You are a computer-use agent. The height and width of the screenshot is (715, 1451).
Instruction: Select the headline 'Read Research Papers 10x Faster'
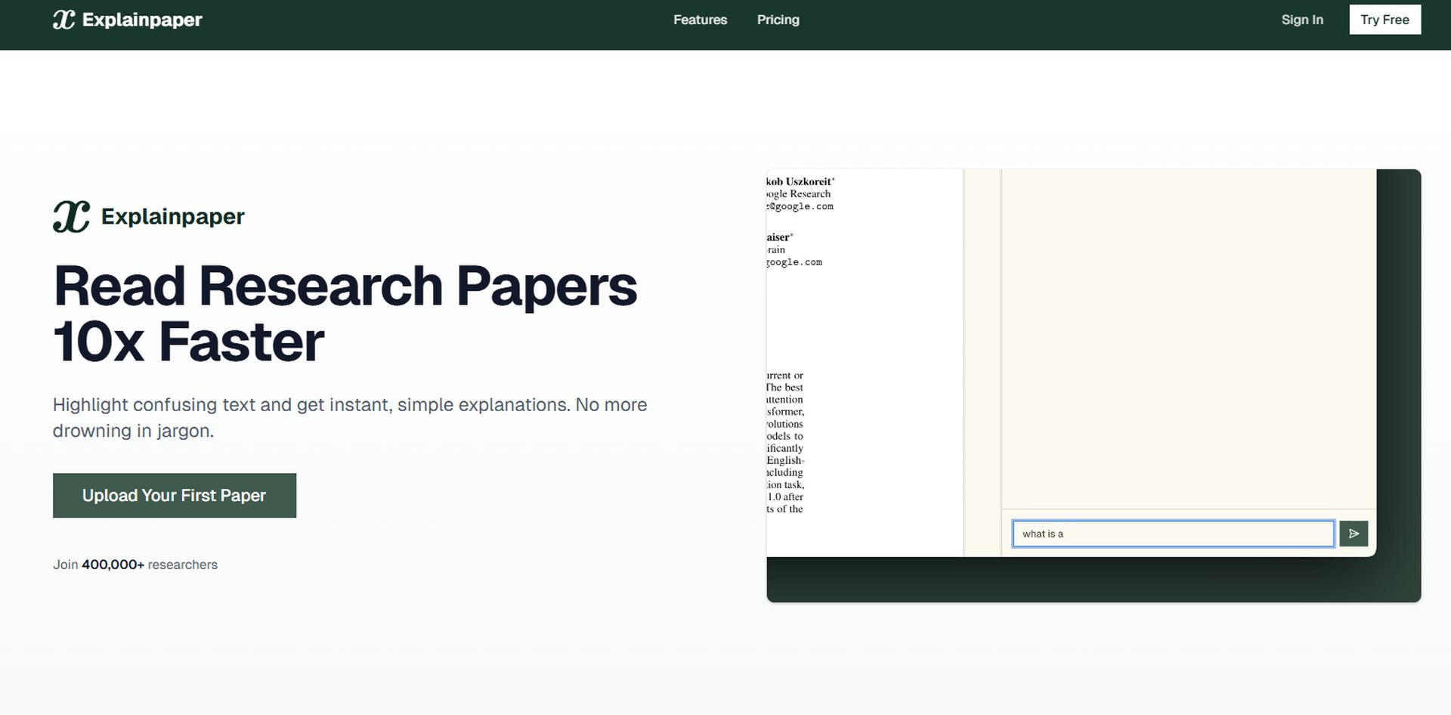(344, 312)
